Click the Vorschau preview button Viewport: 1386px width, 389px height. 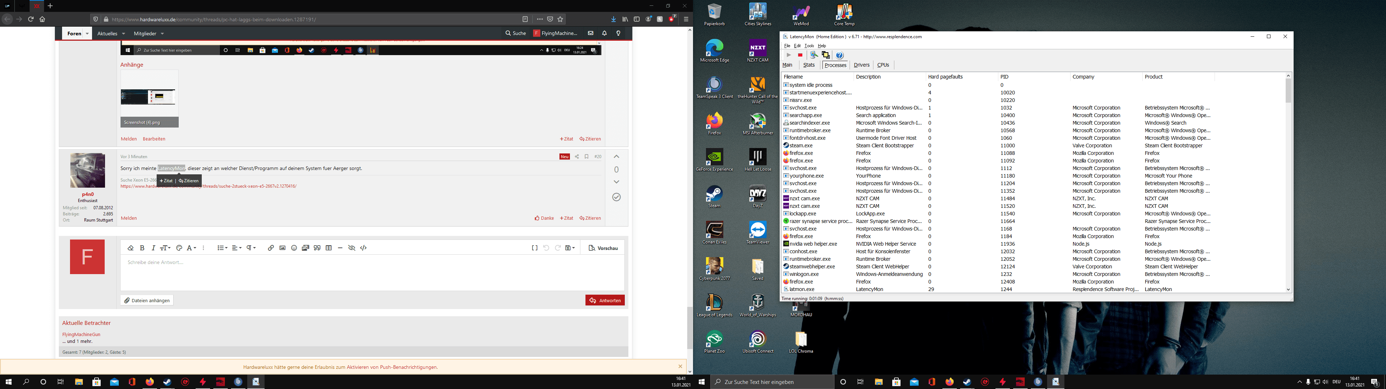pyautogui.click(x=603, y=248)
